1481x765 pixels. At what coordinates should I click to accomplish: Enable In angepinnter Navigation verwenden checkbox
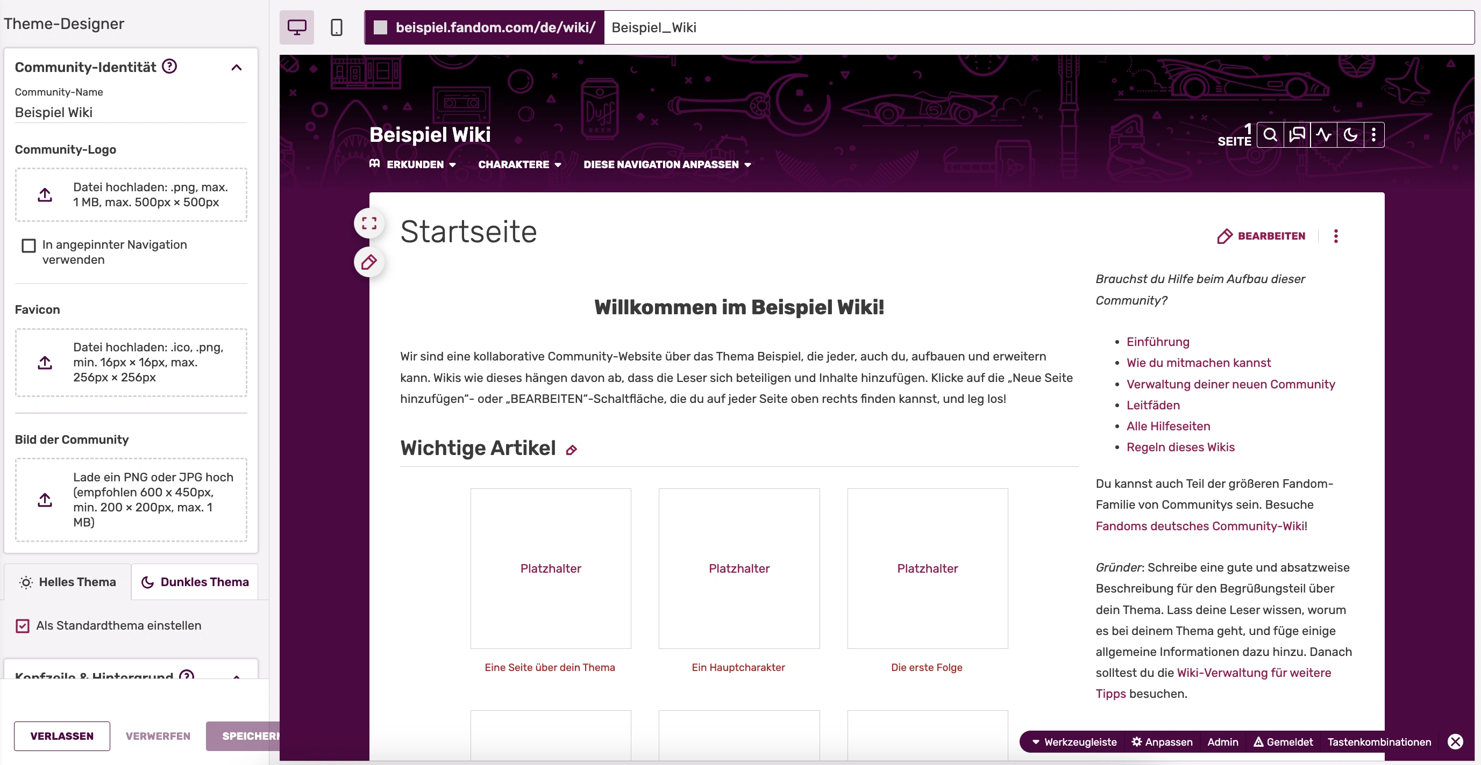coord(29,246)
